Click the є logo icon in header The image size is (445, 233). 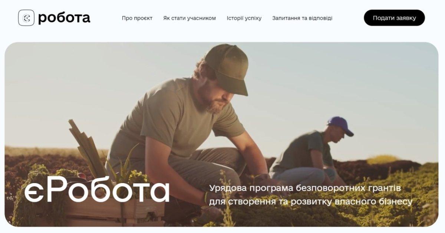coord(26,18)
